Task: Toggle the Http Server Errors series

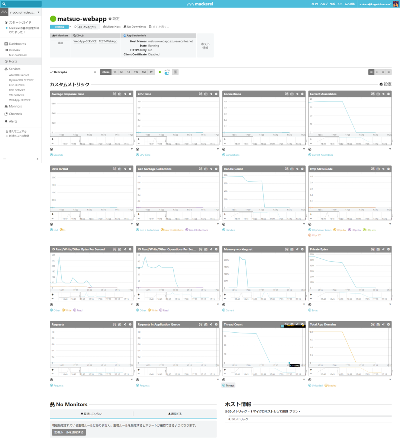Action: pyautogui.click(x=320, y=230)
